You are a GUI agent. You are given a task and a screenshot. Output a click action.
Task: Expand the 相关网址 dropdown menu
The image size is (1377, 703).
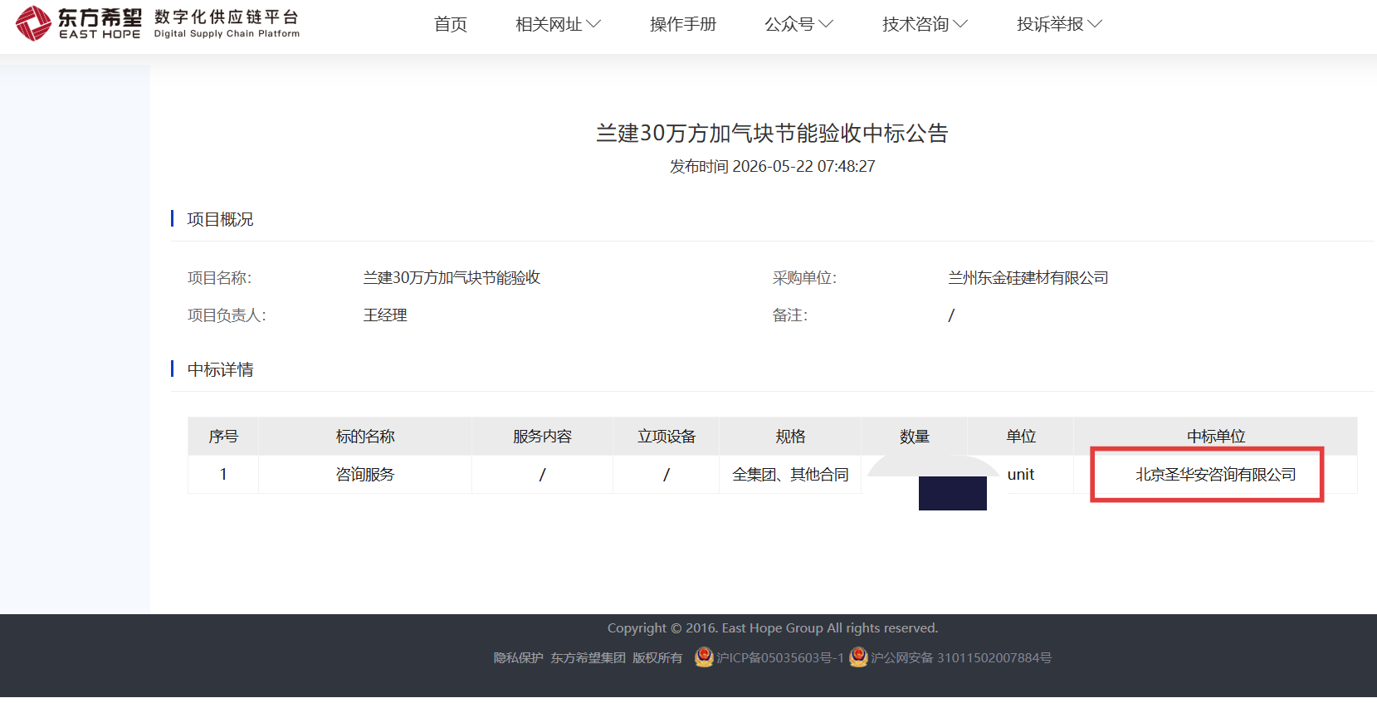(x=558, y=24)
